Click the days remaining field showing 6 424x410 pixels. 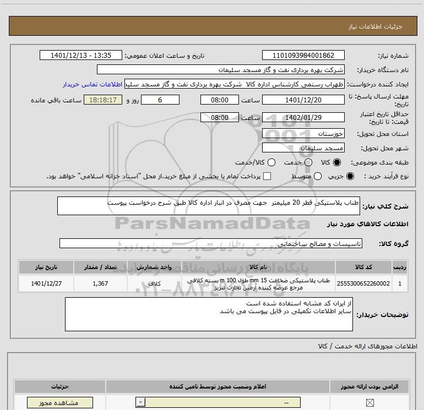[160, 100]
